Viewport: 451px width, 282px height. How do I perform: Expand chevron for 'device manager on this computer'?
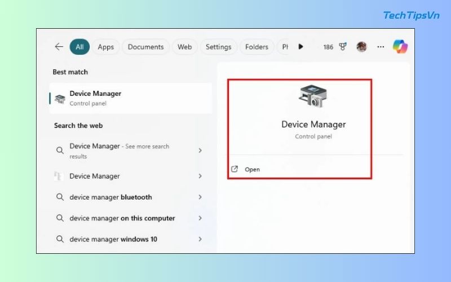(x=200, y=218)
